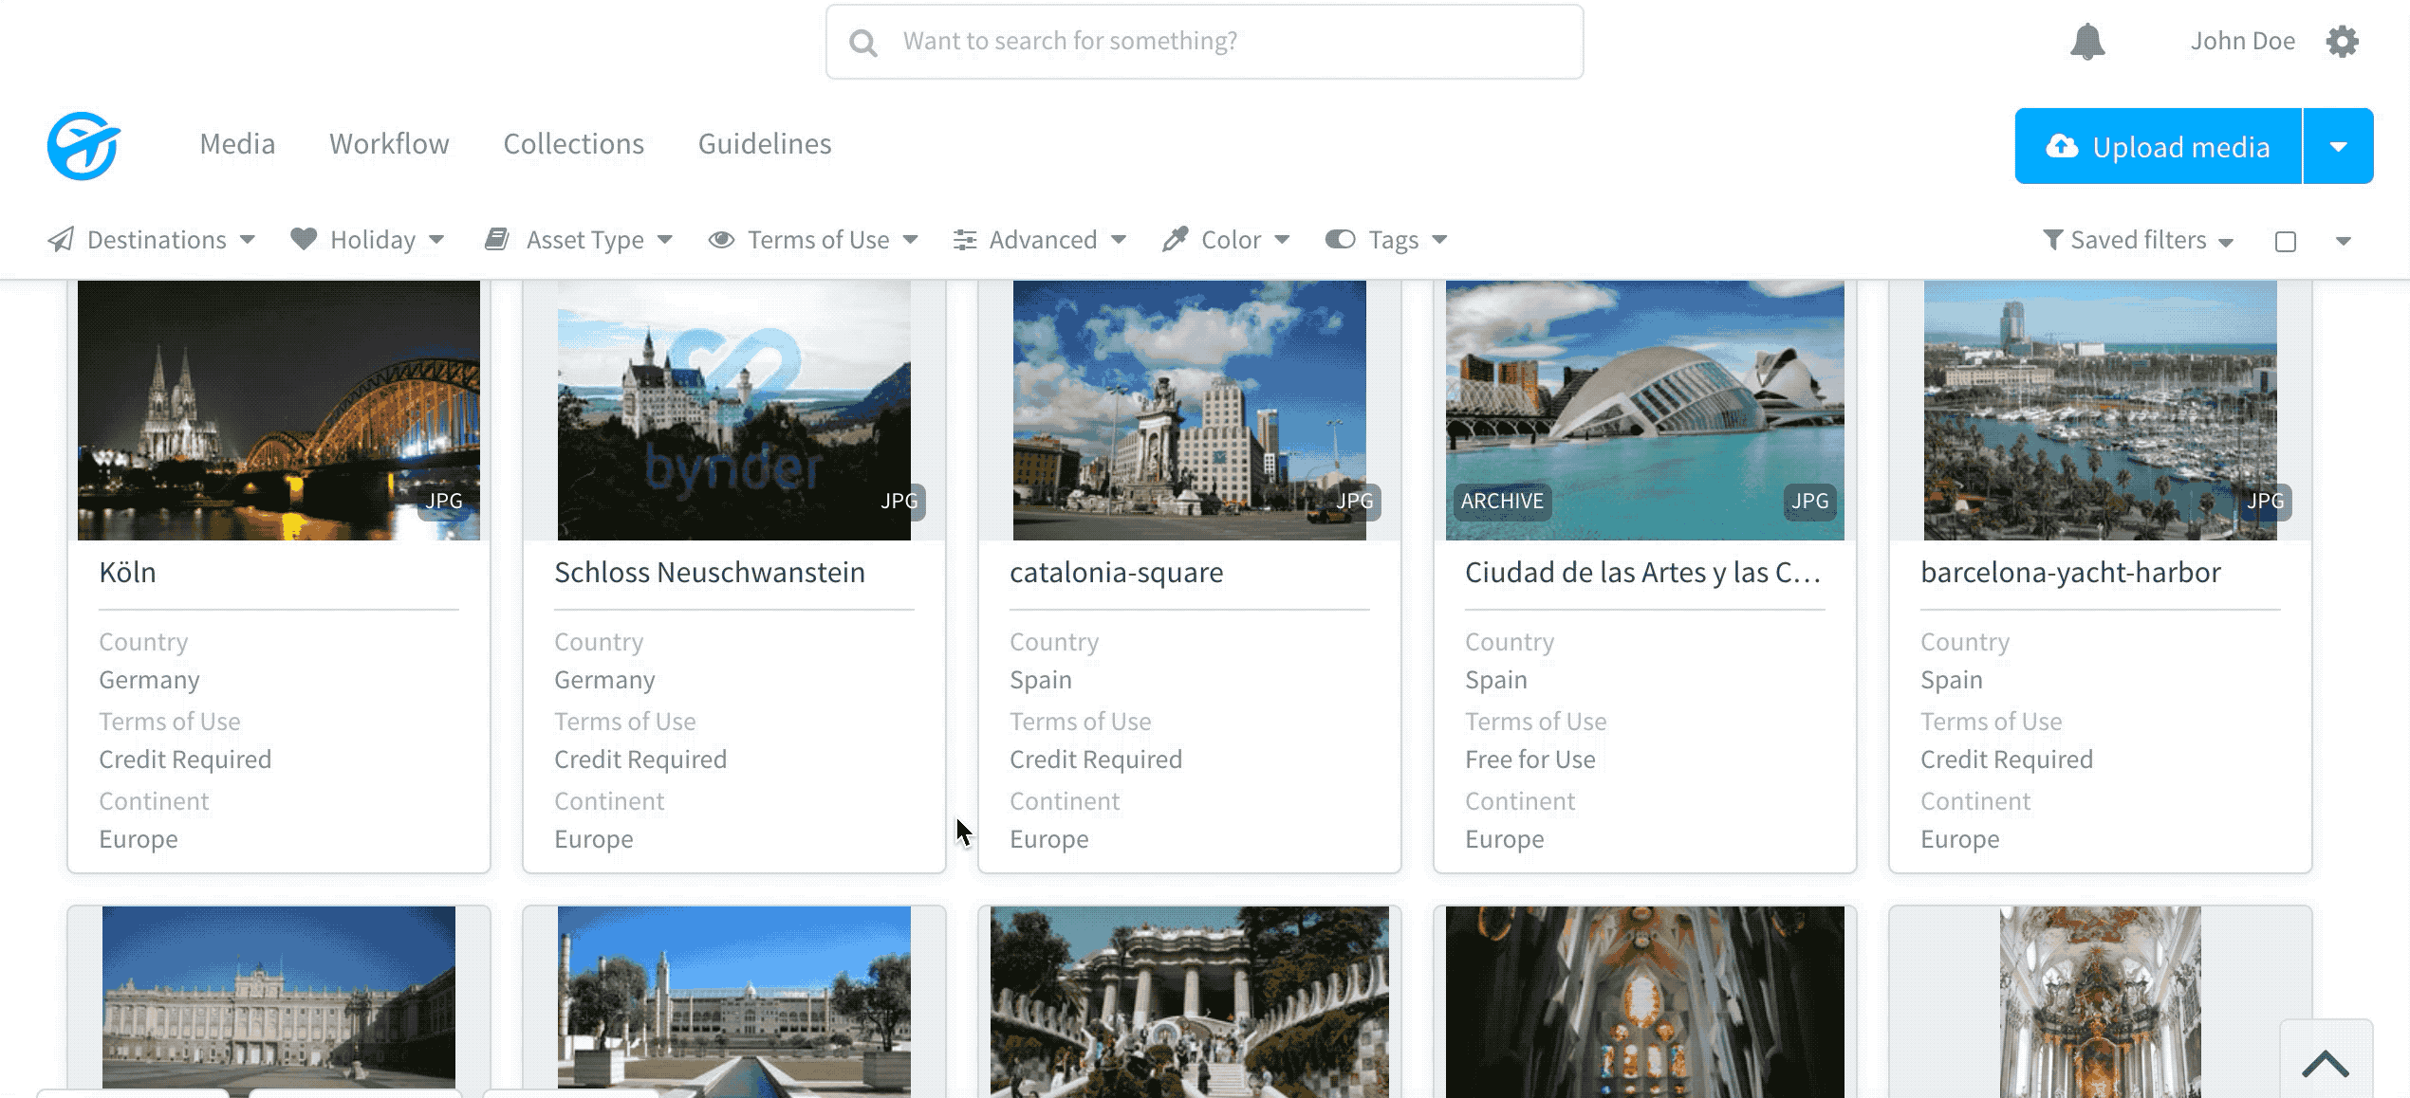Click the search magnifier icon
Image resolution: width=2410 pixels, height=1098 pixels.
pos(862,43)
